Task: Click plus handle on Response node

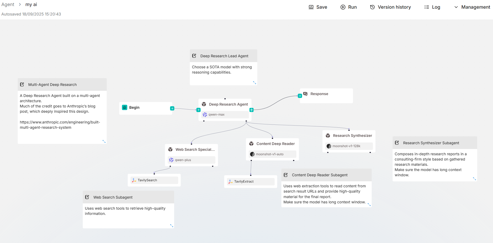Action: tap(300, 96)
